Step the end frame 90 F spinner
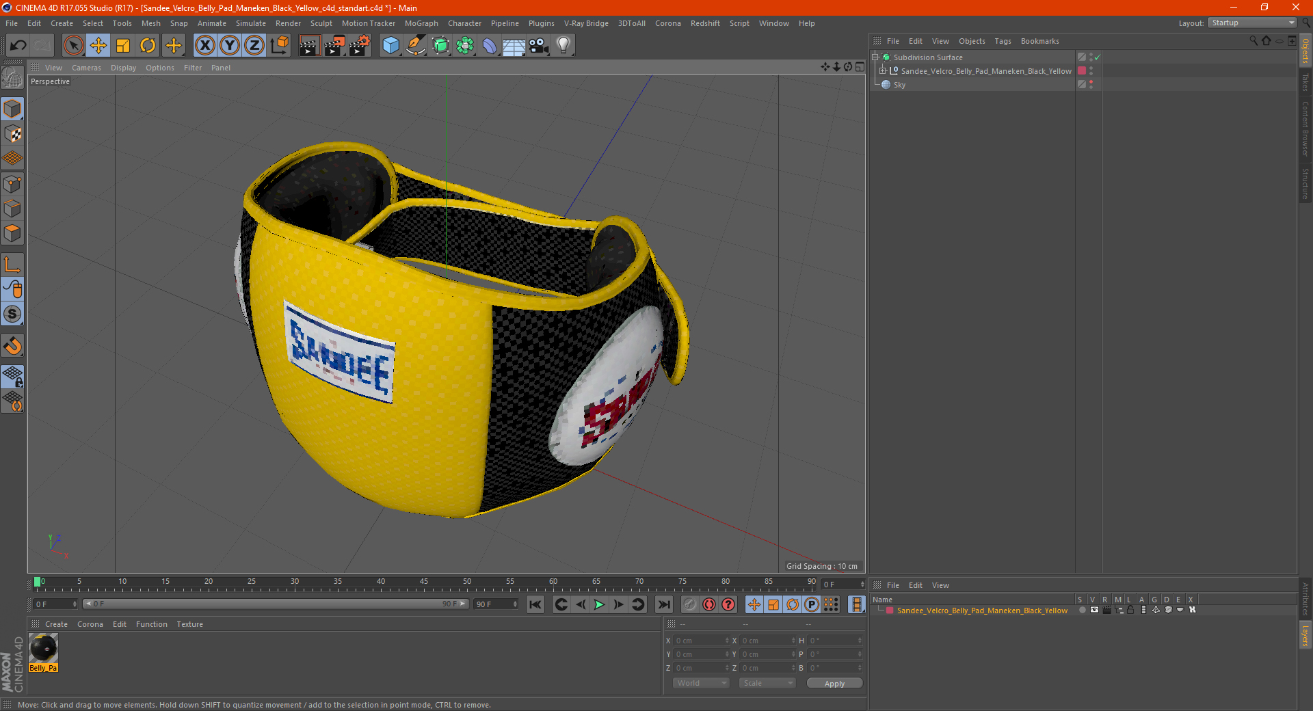The image size is (1313, 711). (x=515, y=604)
